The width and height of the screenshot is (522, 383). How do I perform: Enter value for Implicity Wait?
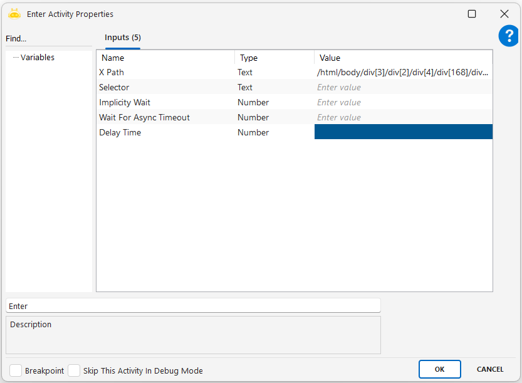pos(403,103)
